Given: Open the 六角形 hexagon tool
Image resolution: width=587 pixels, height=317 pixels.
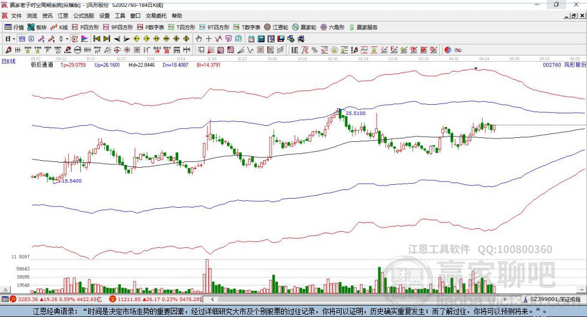Looking at the screenshot, I should pos(332,27).
